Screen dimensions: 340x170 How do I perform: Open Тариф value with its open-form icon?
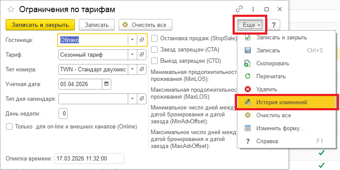click(142, 55)
